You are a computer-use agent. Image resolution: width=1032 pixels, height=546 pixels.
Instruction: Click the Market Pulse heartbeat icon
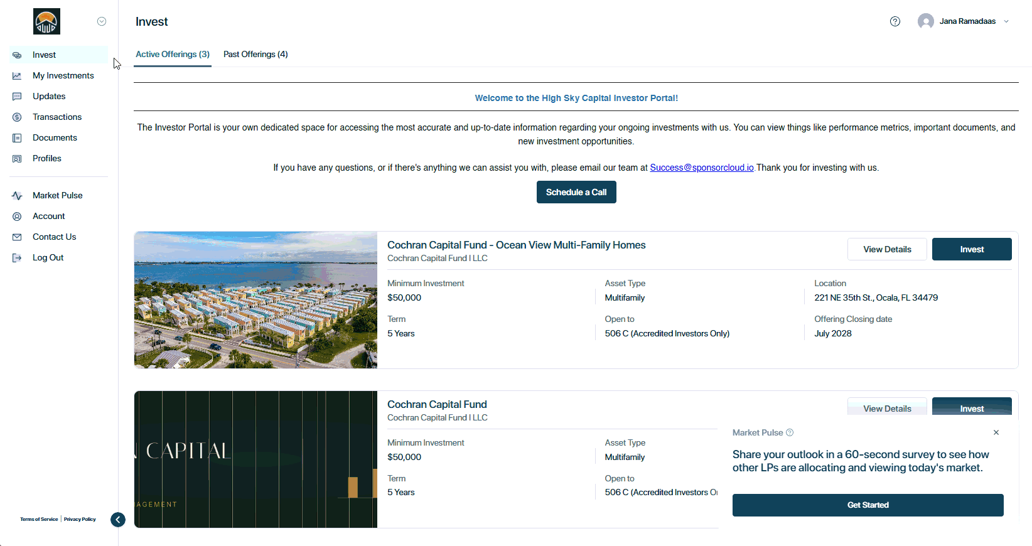point(17,196)
